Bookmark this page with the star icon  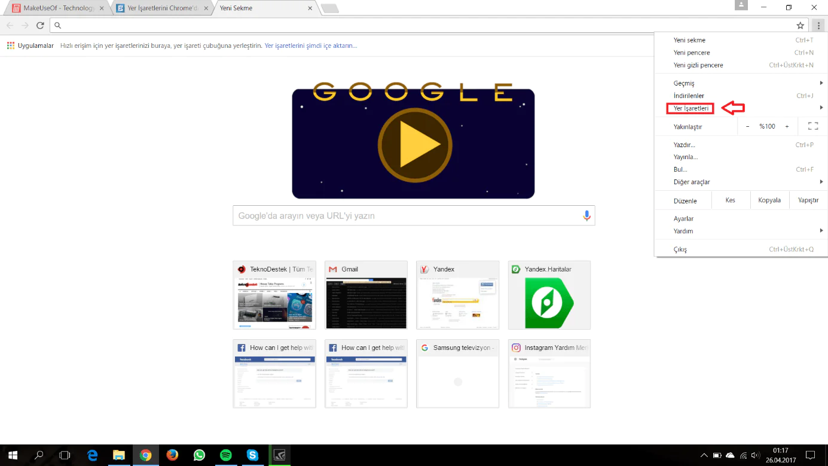800,25
